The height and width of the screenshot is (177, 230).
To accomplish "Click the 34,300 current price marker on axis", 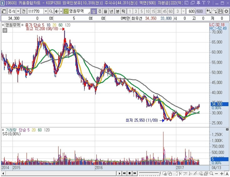I will point(220,104).
